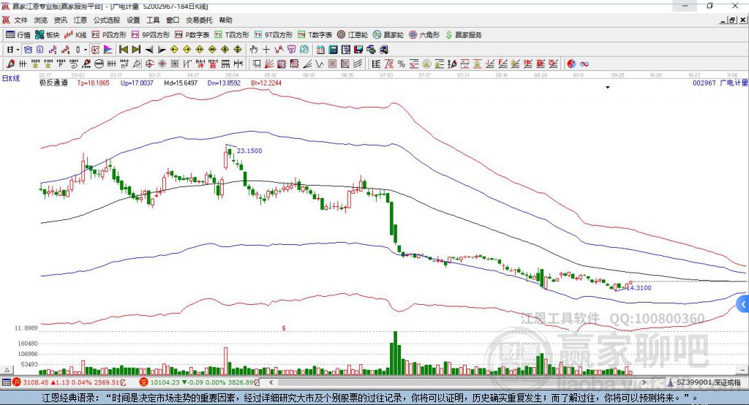Click the n² square tool icon
Screen dimensions: 749x405
[124, 64]
